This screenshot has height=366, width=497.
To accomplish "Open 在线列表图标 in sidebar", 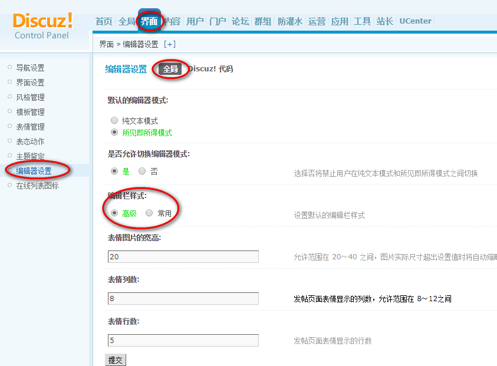I will pyautogui.click(x=37, y=186).
